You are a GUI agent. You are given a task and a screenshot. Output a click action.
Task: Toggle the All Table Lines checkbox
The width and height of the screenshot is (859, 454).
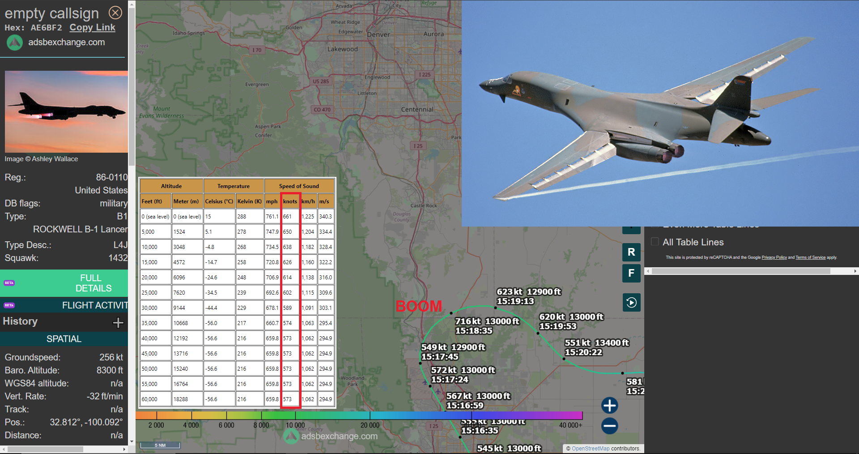click(x=655, y=242)
